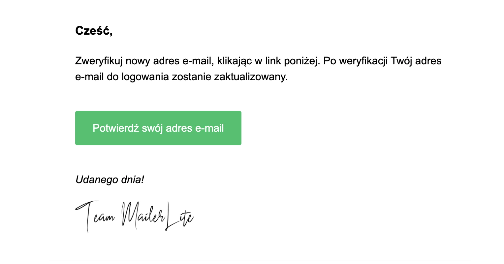Click the italic Udanego dnia! sign-off text
The image size is (504, 264).
pyautogui.click(x=110, y=180)
